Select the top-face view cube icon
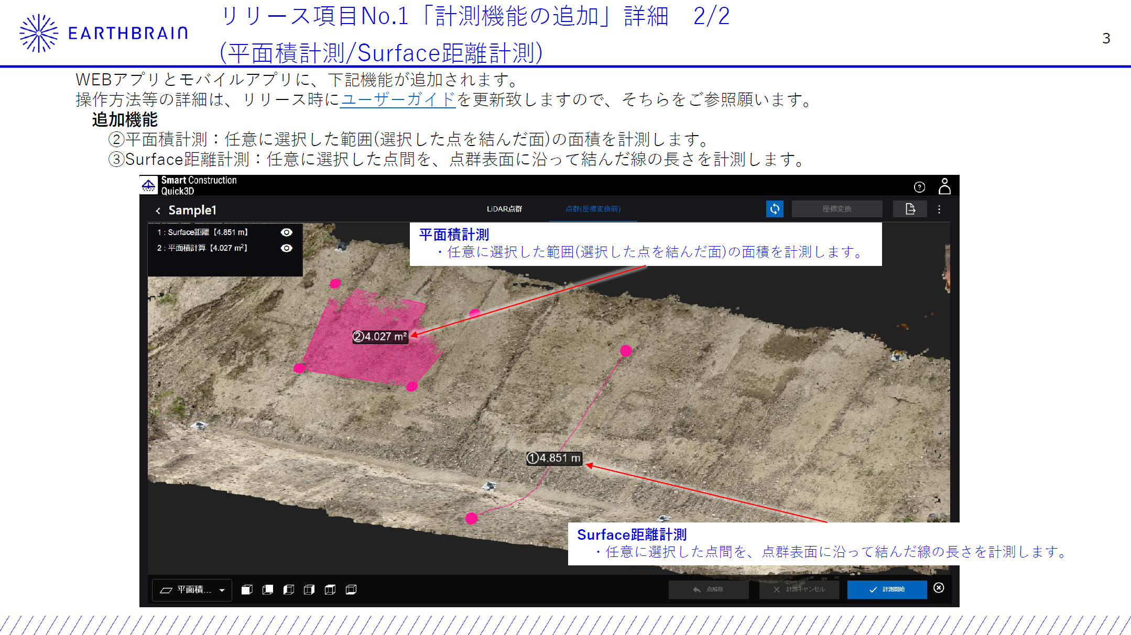Viewport: 1131px width, 635px height. coord(330,590)
